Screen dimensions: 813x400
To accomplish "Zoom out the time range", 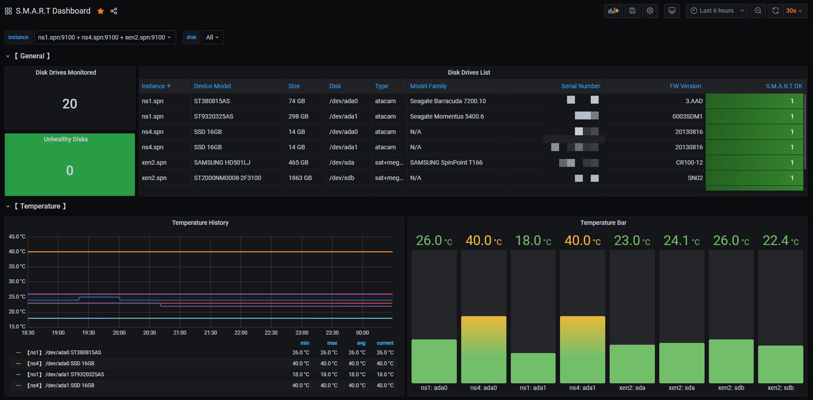I will 758,11.
